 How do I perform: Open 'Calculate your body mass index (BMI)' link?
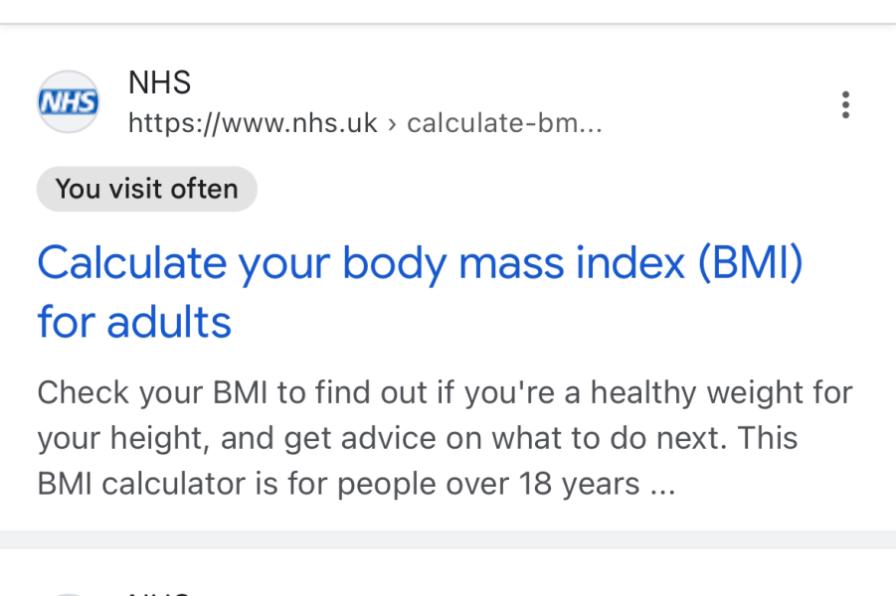pyautogui.click(x=419, y=263)
